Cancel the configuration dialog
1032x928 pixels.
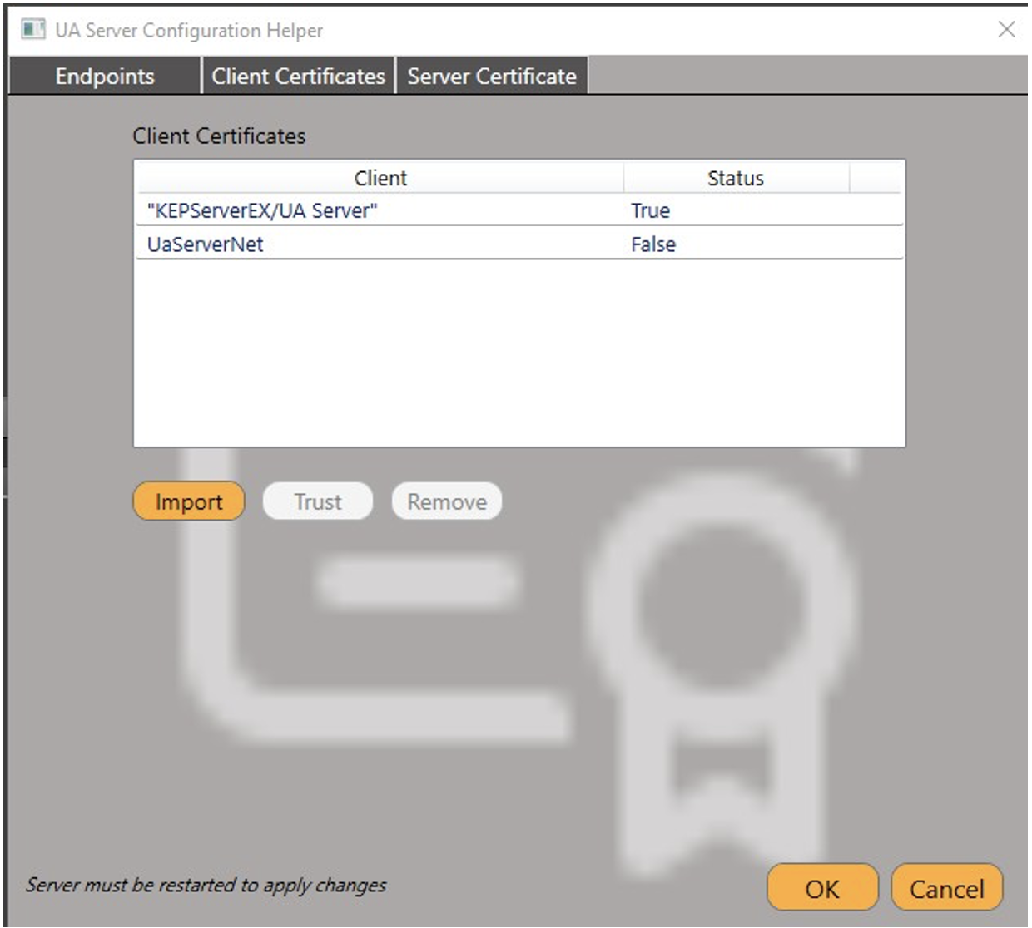946,888
